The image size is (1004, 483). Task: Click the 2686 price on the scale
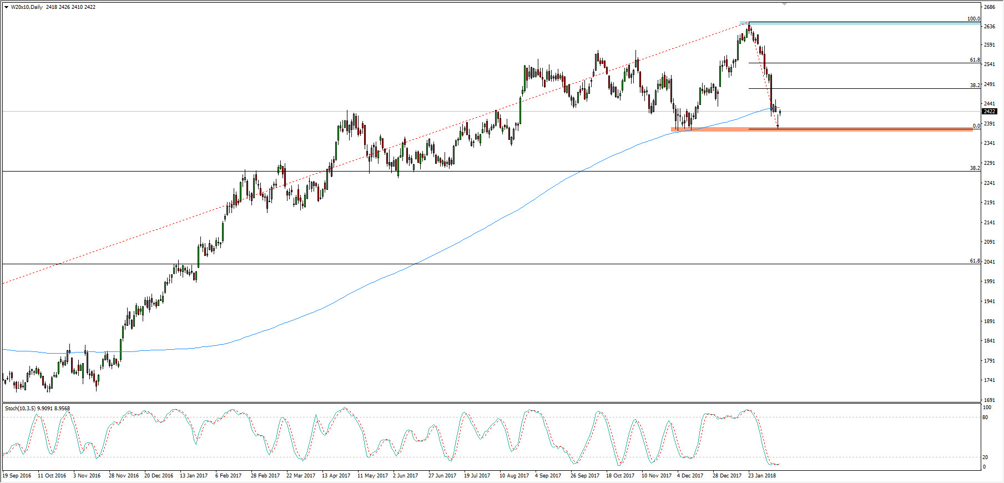[990, 7]
